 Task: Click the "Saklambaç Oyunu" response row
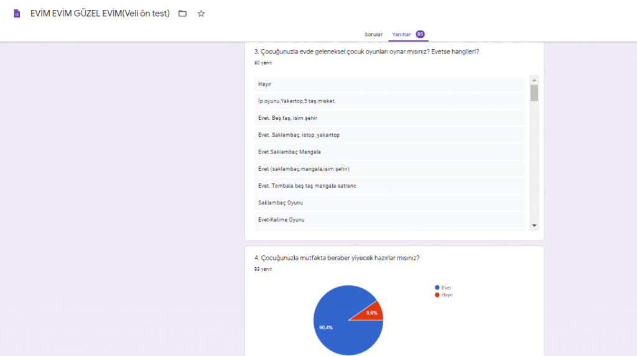click(389, 203)
